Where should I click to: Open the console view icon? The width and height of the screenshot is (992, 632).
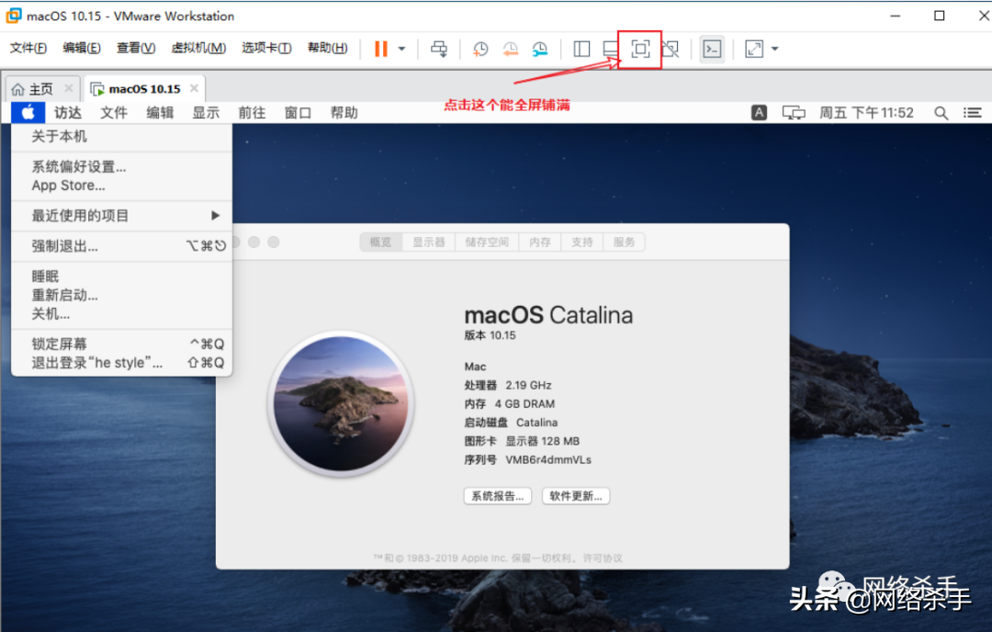tap(712, 49)
